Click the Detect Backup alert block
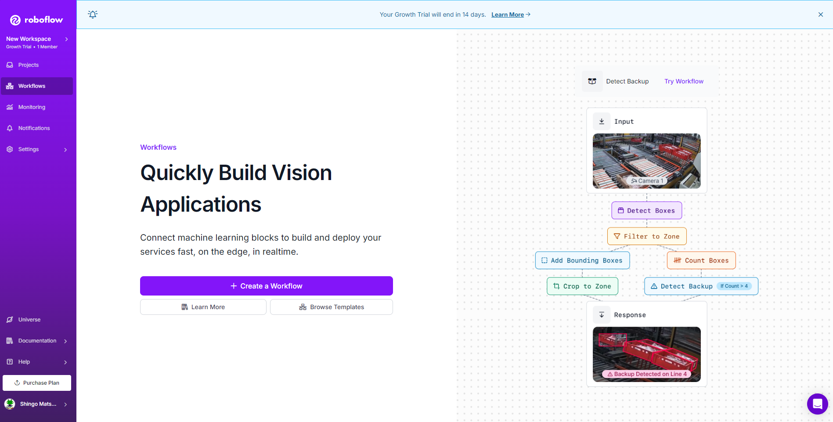 (701, 286)
